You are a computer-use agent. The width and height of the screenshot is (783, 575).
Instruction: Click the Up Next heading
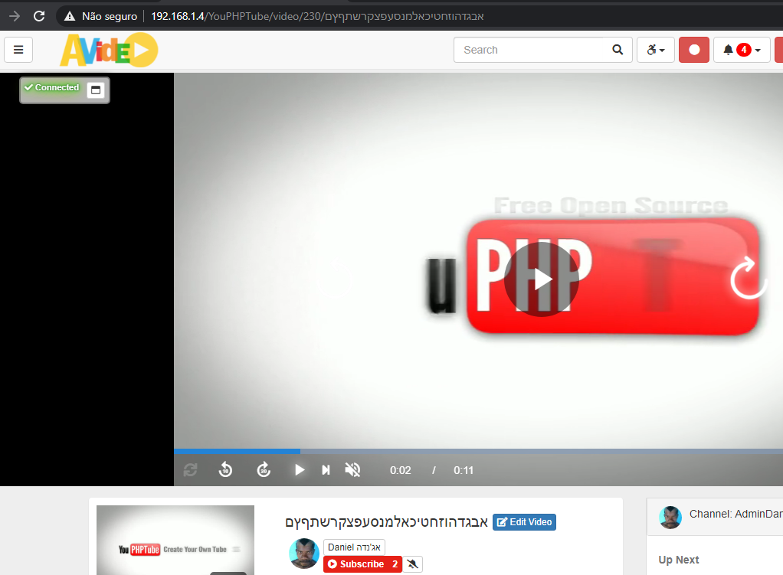pyautogui.click(x=679, y=560)
